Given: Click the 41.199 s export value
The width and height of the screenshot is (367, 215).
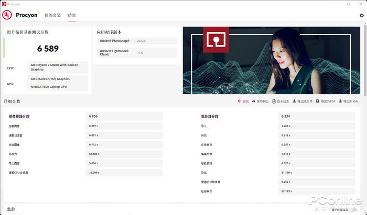Looking at the screenshot, I should [x=286, y=173].
